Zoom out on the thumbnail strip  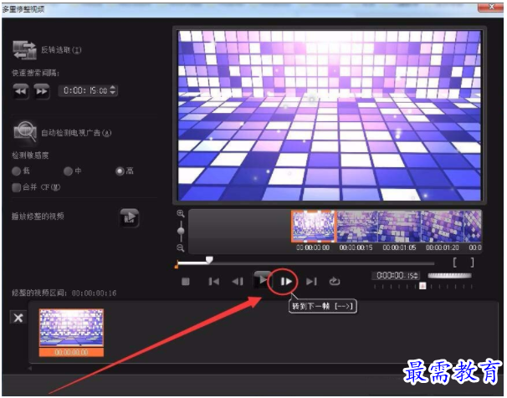pos(181,248)
